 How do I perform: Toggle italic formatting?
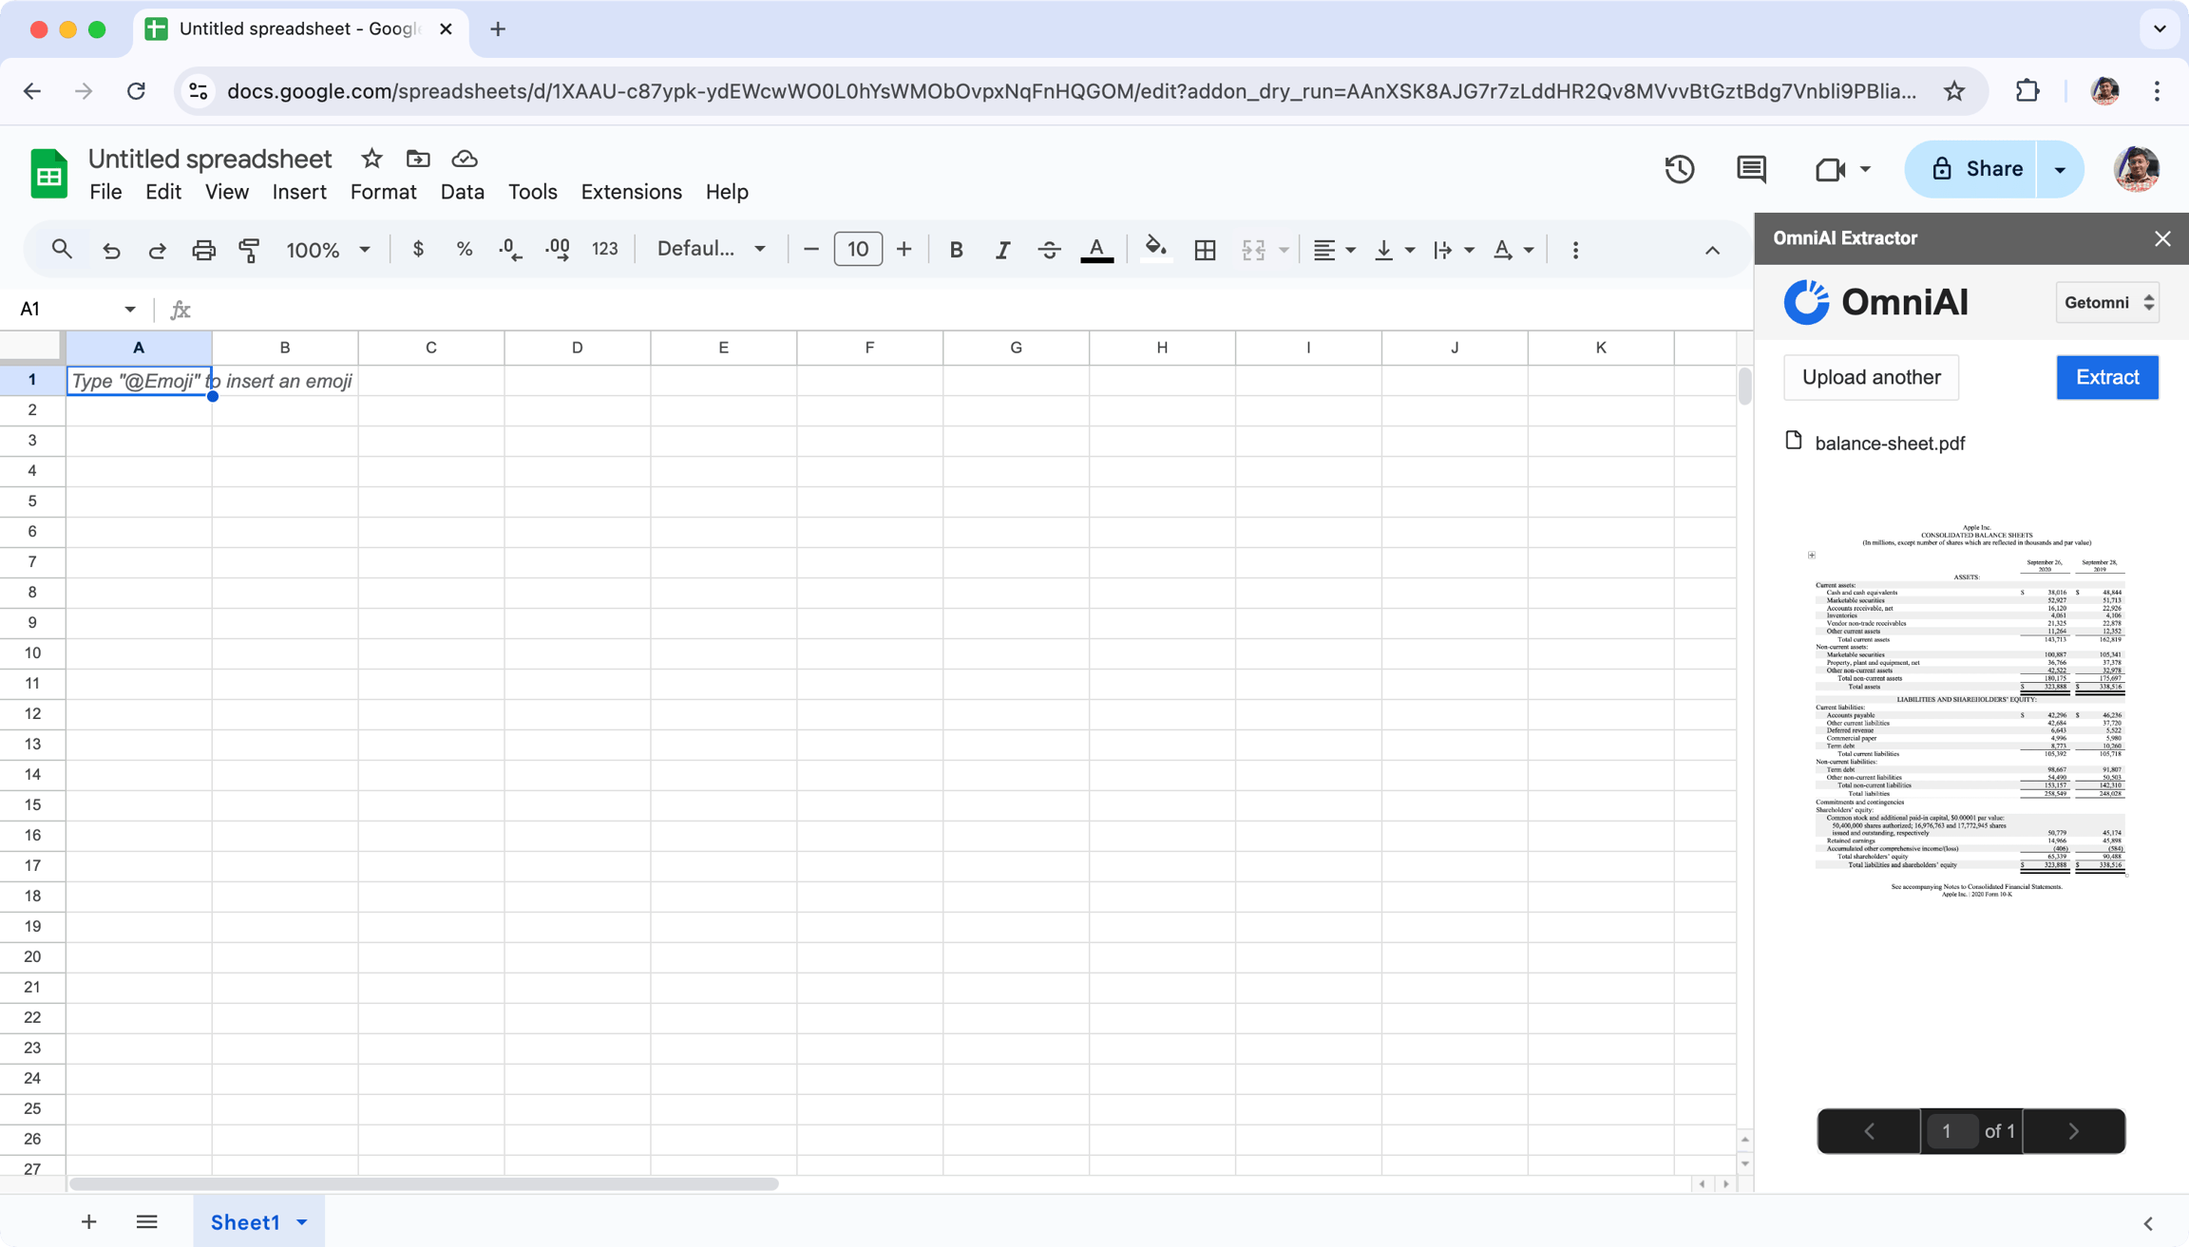(1002, 249)
